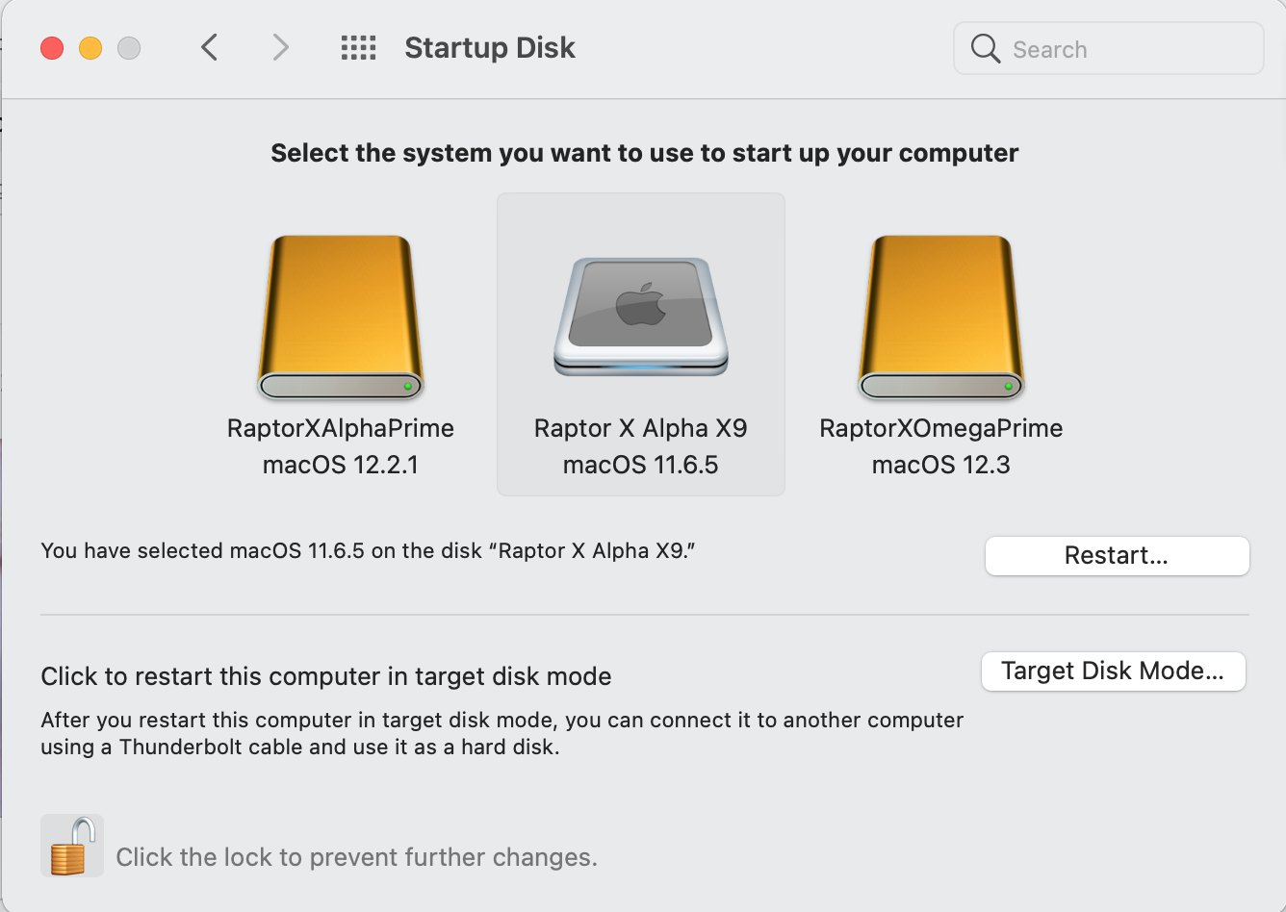Viewport: 1286px width, 912px height.
Task: Select the Raptor X Alpha X9 disk icon
Action: click(x=641, y=317)
